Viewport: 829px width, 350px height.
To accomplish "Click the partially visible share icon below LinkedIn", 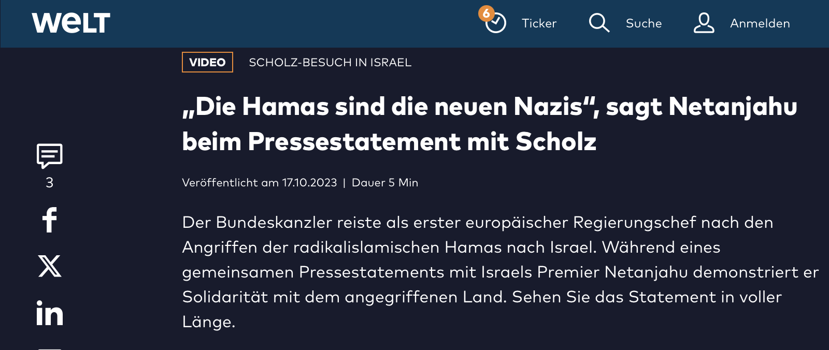I will [50, 348].
